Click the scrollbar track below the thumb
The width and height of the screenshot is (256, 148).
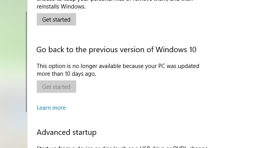(x=26, y=131)
